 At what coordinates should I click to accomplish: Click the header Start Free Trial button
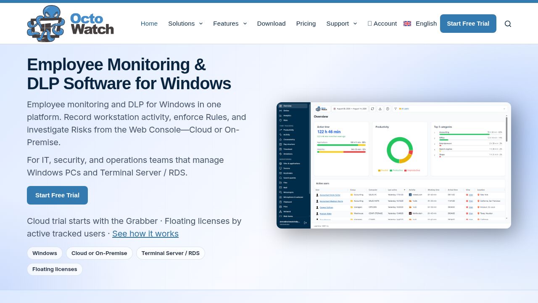pos(468,24)
